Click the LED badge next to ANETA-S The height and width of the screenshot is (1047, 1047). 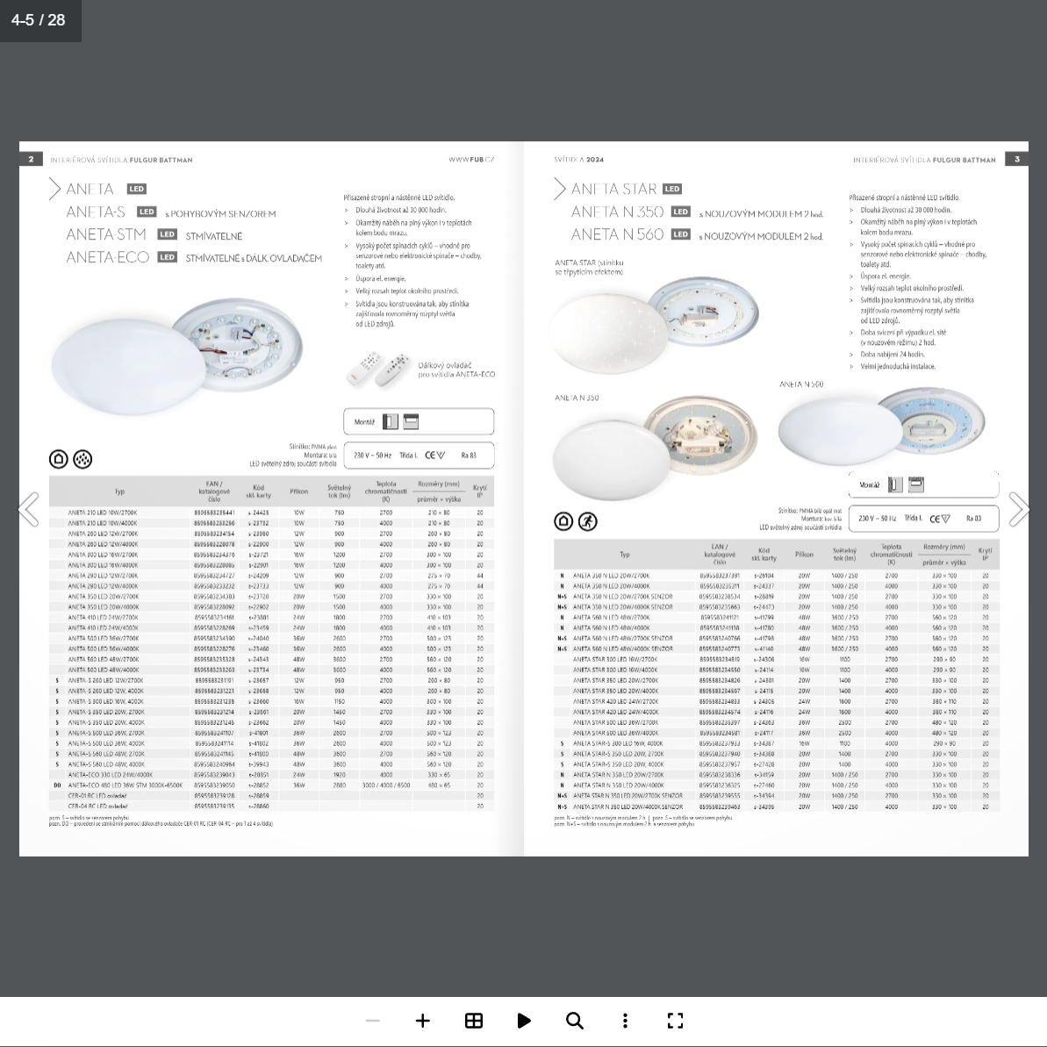(147, 212)
